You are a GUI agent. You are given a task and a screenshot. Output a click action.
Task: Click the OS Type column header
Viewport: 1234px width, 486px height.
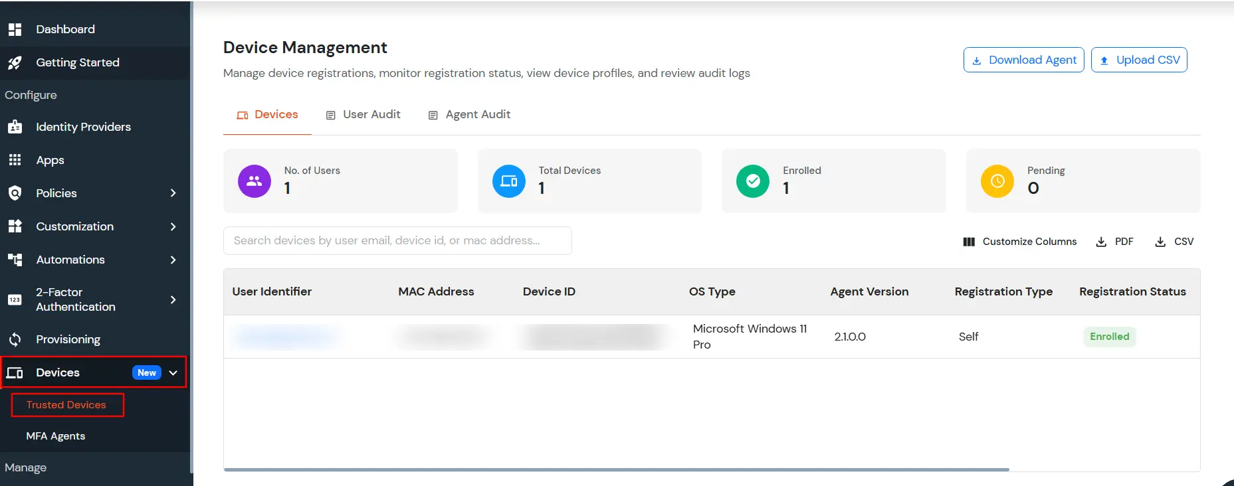click(x=712, y=291)
